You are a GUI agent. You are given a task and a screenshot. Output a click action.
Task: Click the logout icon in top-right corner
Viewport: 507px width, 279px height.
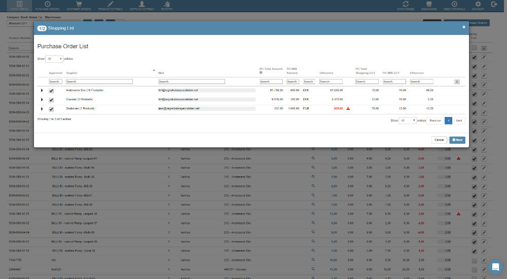[x=494, y=5]
